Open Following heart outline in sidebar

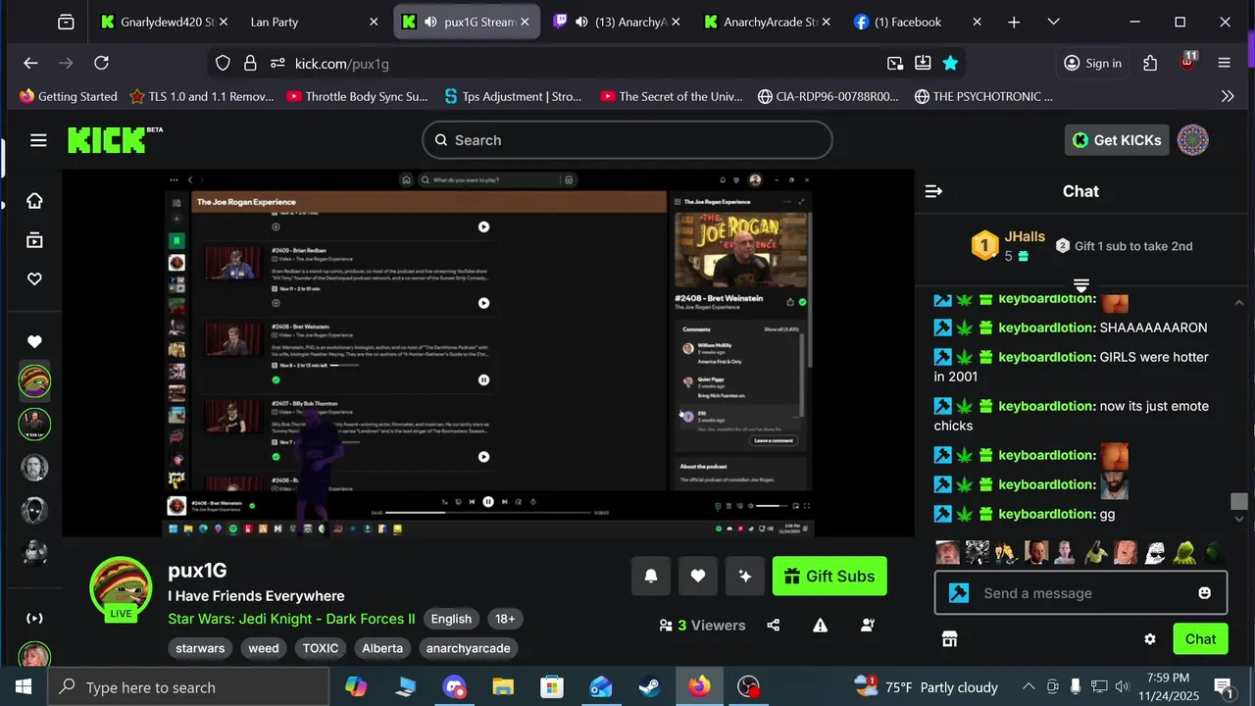pyautogui.click(x=34, y=279)
